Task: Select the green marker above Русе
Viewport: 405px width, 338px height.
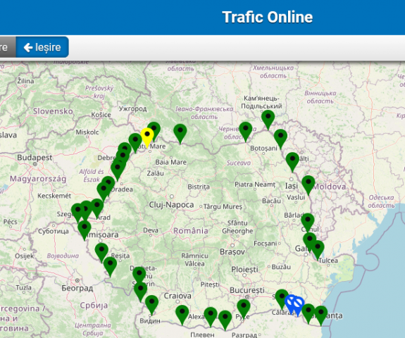Action: point(244,309)
